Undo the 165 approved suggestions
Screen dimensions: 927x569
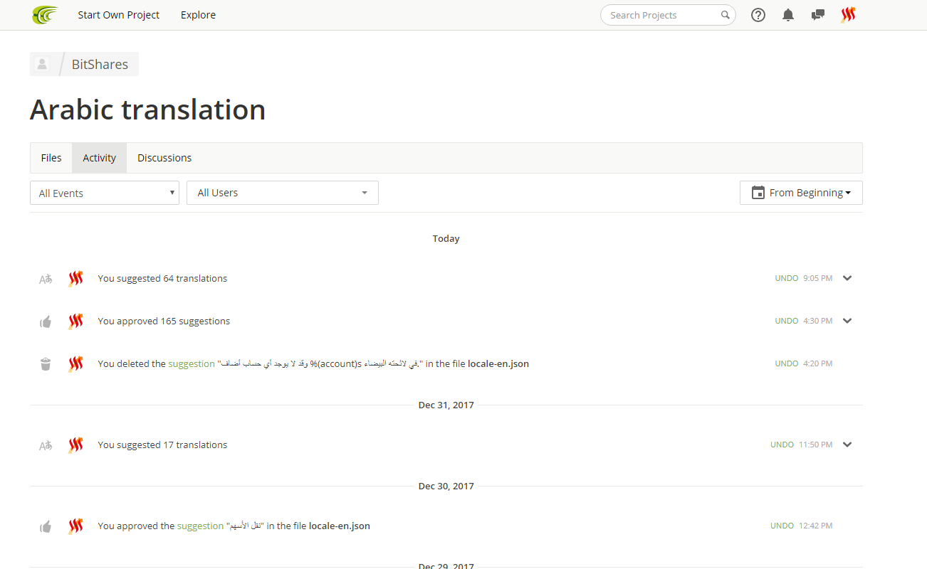(x=787, y=321)
